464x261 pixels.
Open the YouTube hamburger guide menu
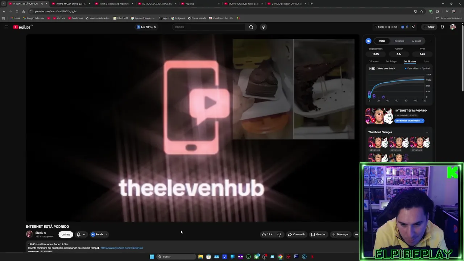[7, 27]
